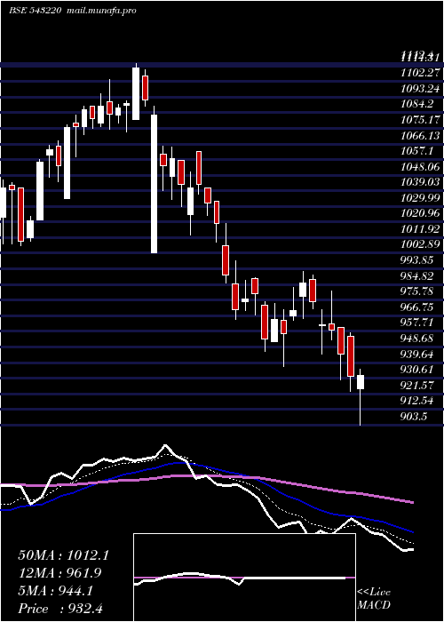This screenshot has width=444, height=622.
Task: Select the 1039.03 price axis label
Action: tap(420, 182)
